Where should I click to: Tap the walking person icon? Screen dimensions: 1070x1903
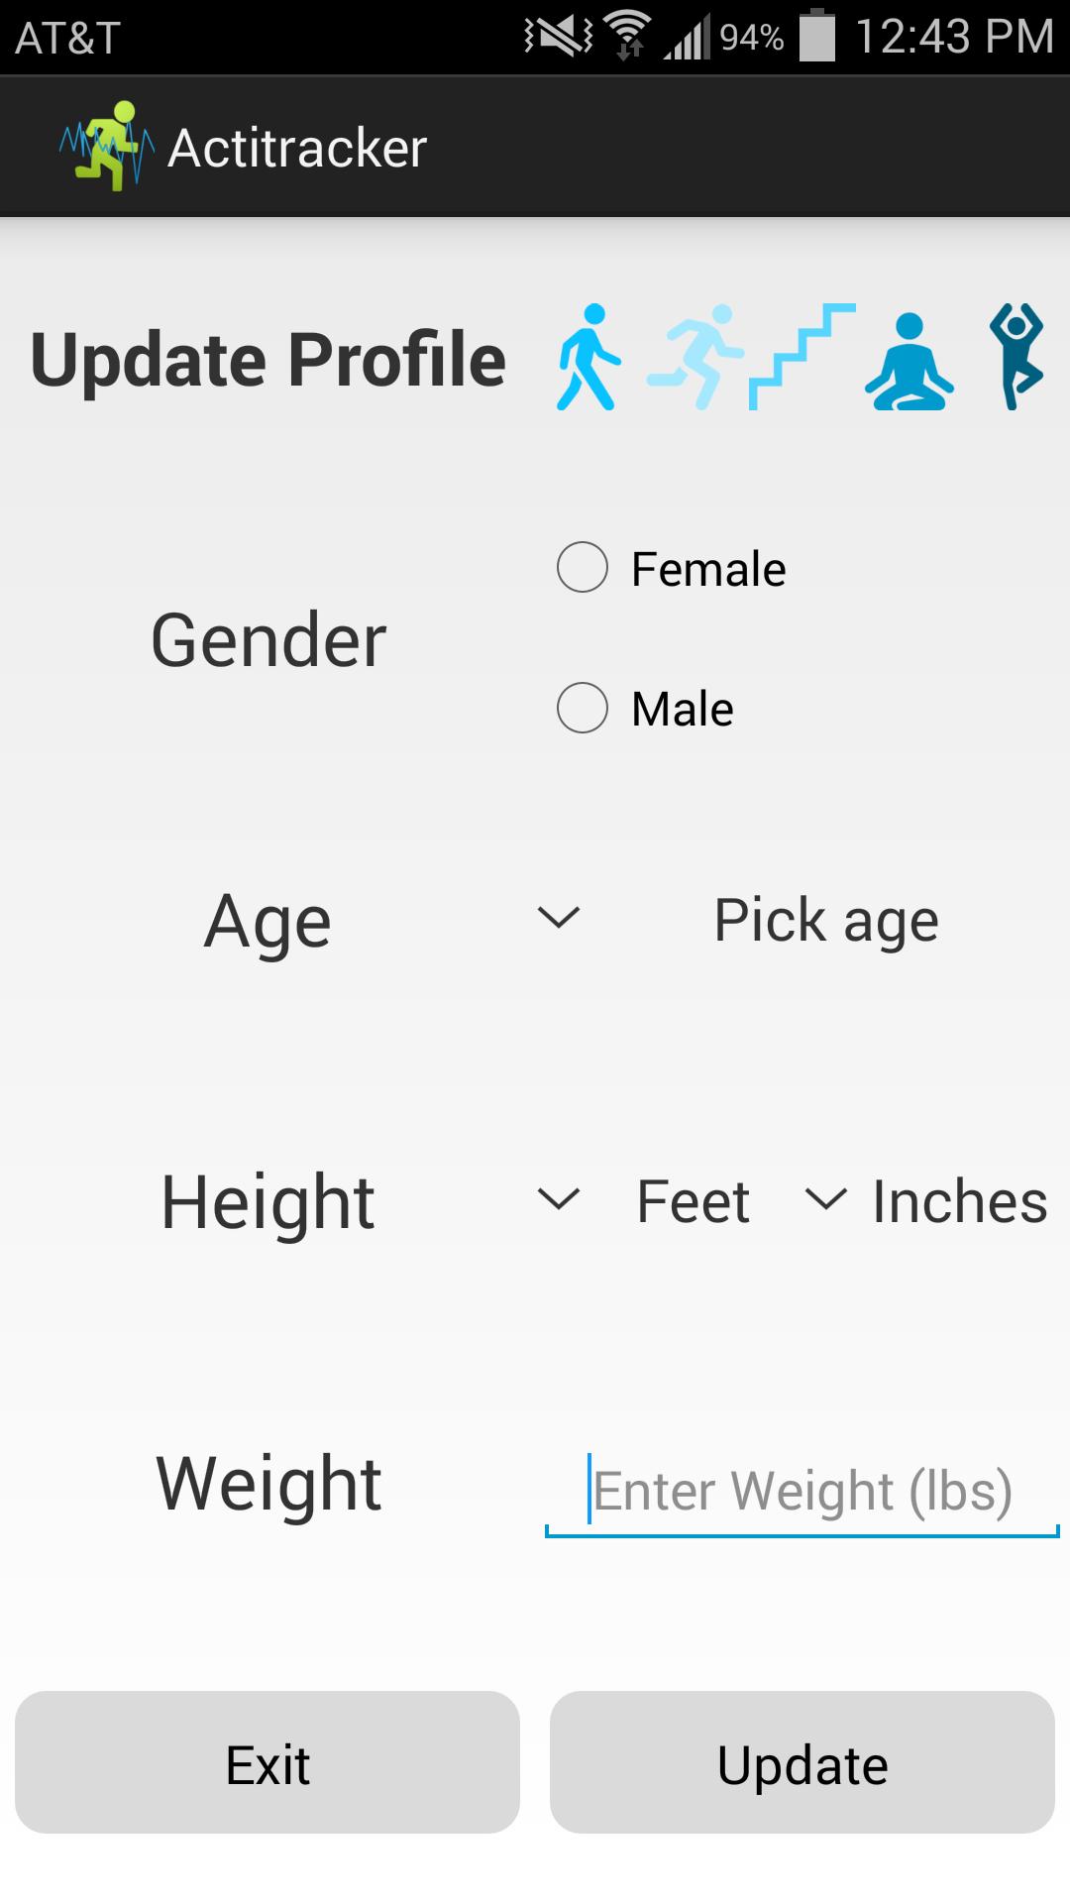[588, 358]
